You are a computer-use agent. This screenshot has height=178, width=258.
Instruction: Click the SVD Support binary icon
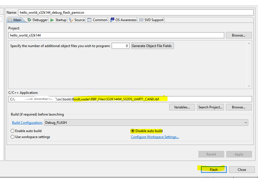[141, 20]
